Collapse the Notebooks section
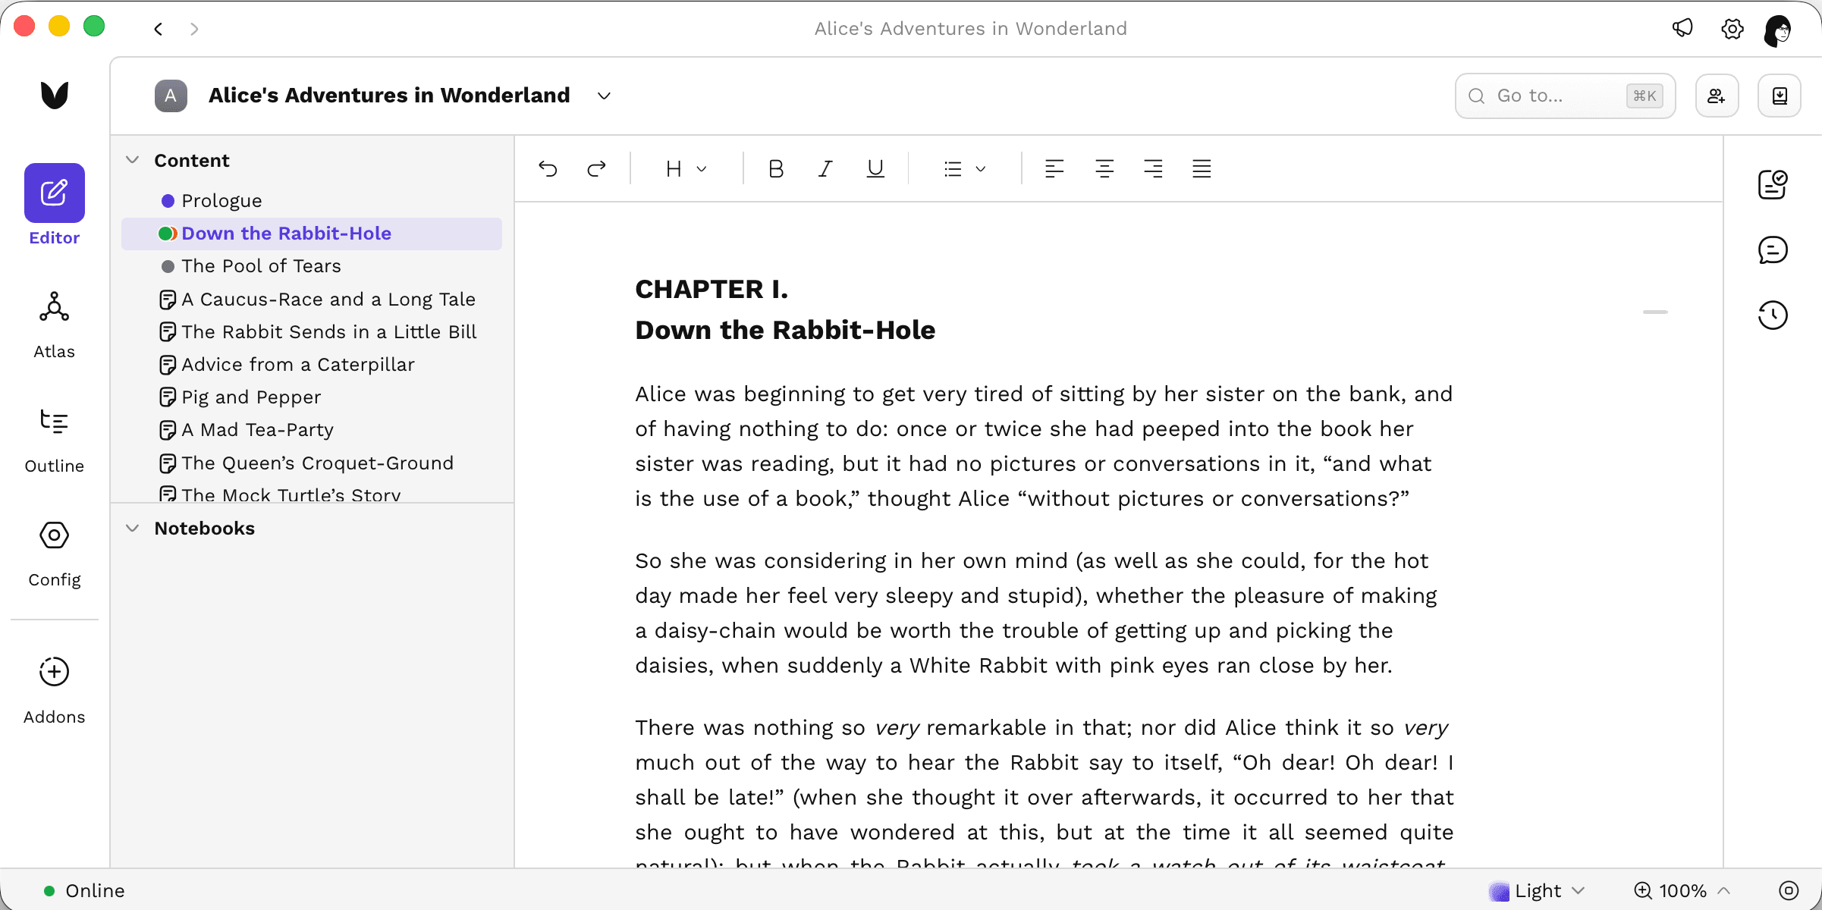 (x=133, y=528)
